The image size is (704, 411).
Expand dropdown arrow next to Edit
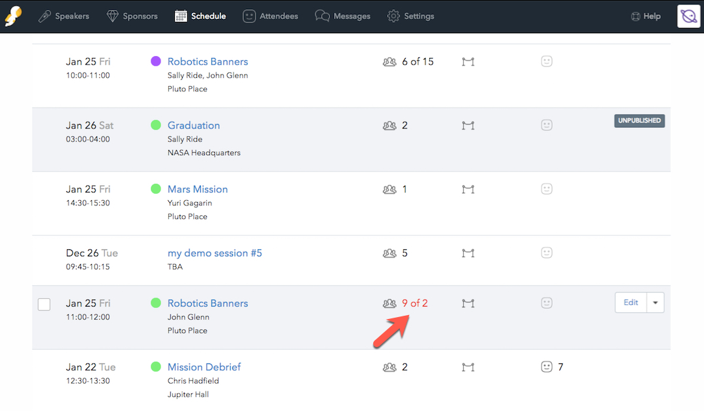pos(656,303)
